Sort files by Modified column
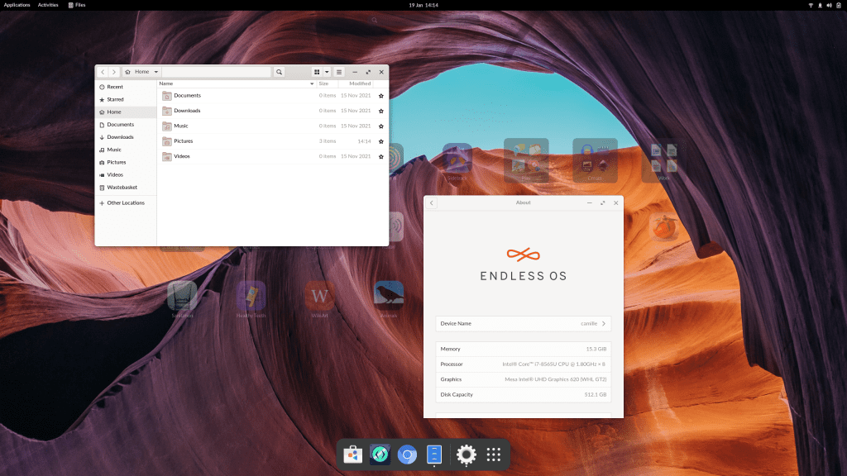Screen dimensions: 847x476 tap(356, 83)
